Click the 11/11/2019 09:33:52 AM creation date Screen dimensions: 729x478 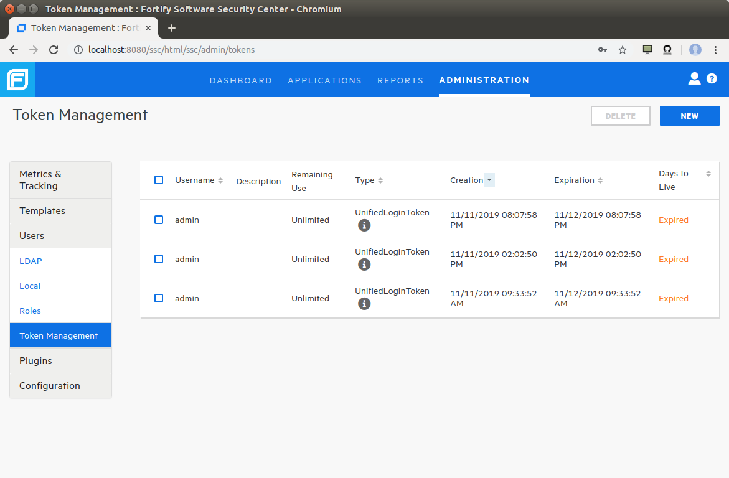coord(493,298)
